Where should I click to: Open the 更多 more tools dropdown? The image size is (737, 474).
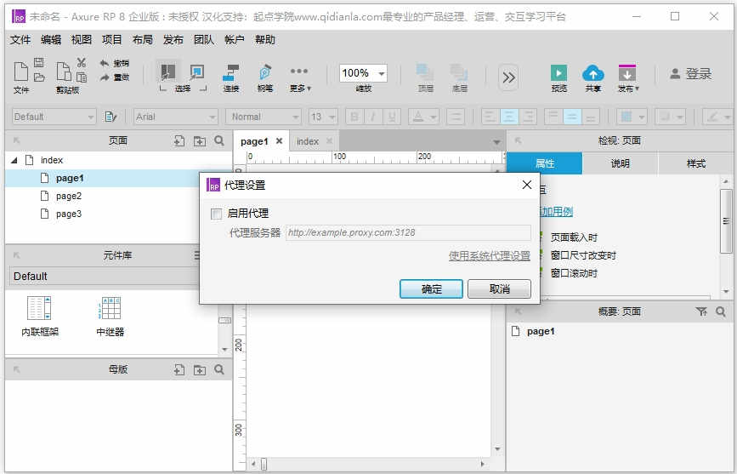300,78
